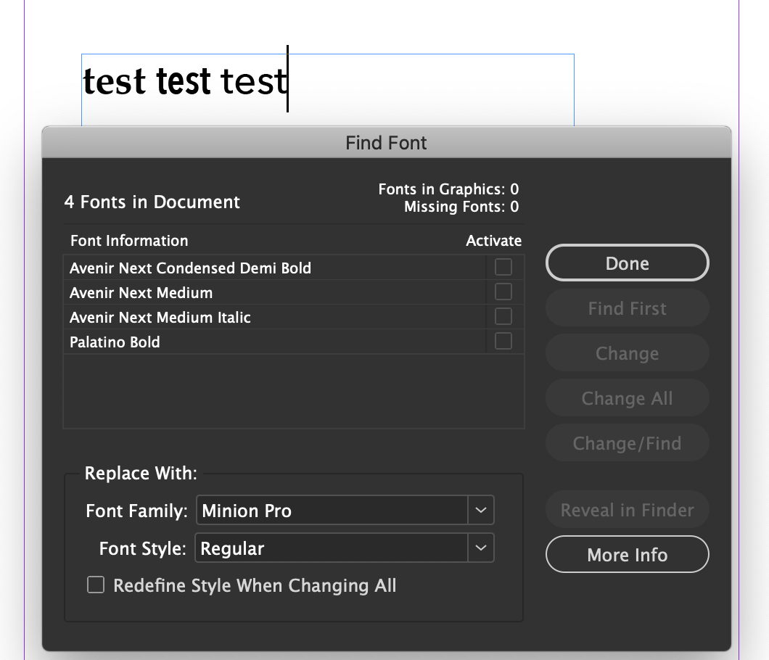The width and height of the screenshot is (769, 660).
Task: Check Activate for Avenir Next Medium Italic
Action: pyautogui.click(x=503, y=316)
